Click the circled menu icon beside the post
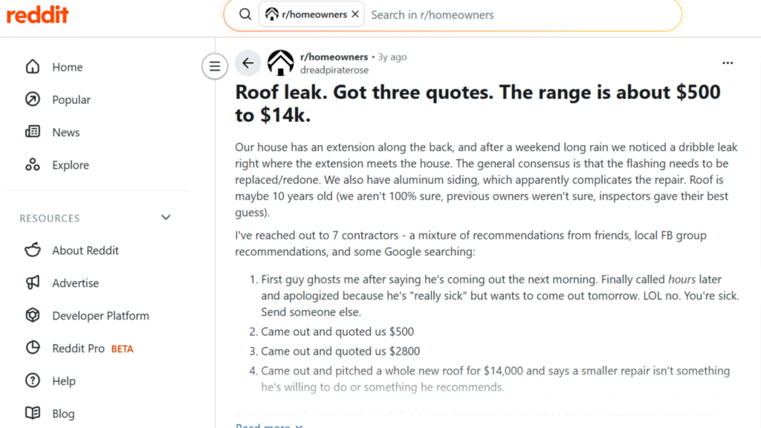The height and width of the screenshot is (428, 761). 215,66
